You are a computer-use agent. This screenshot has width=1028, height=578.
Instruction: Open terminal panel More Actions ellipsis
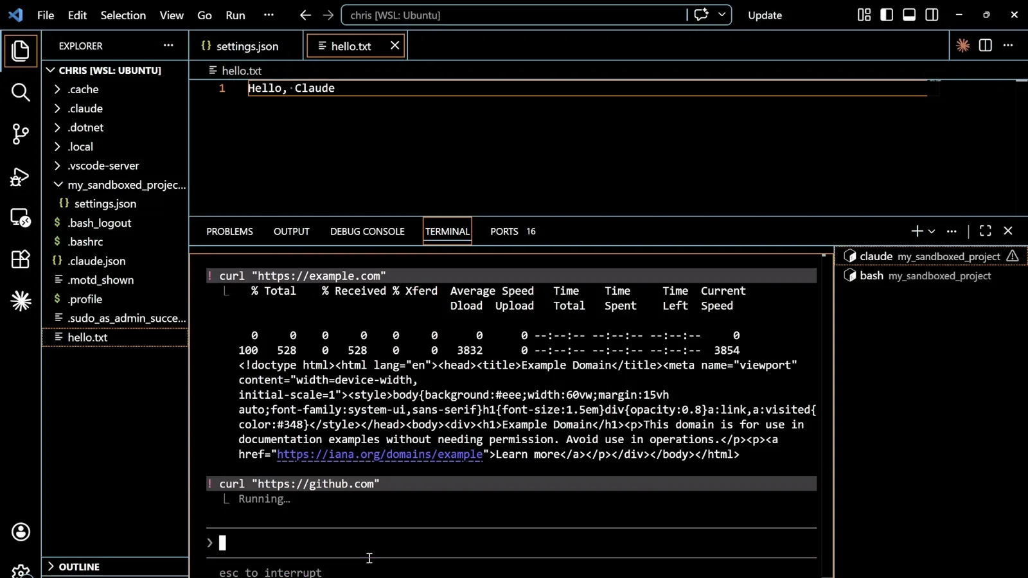point(952,231)
